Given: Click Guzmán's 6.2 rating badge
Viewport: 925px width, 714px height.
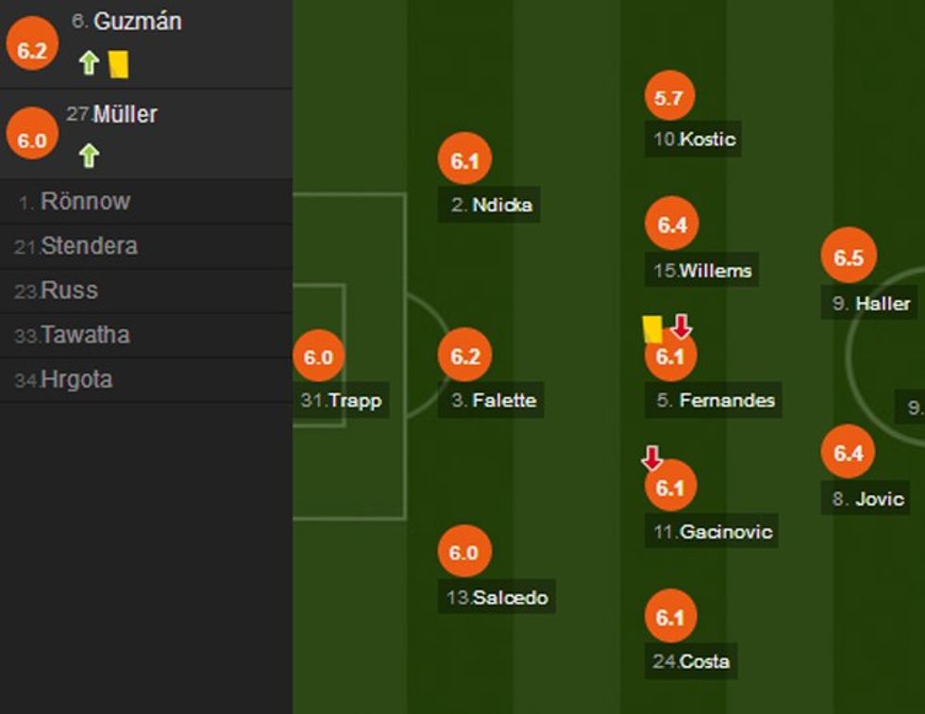Looking at the screenshot, I should 32,51.
